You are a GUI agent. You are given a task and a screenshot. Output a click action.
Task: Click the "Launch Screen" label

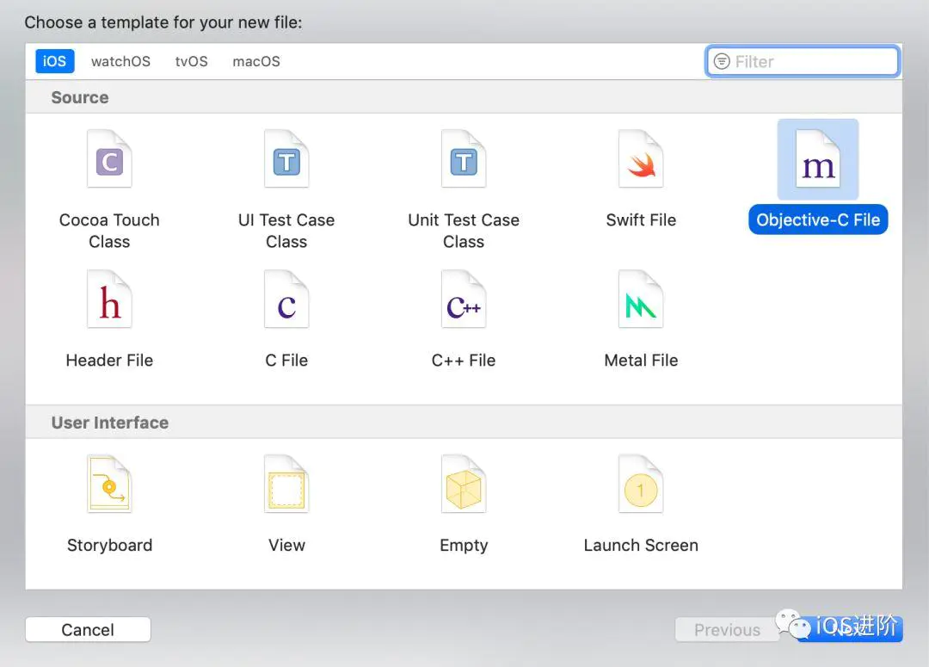coord(641,546)
